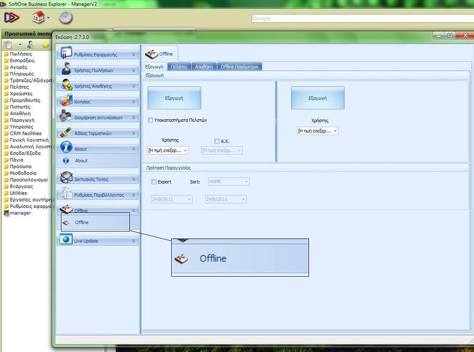
Task: Collapse the About group chevron
Action: [134, 149]
